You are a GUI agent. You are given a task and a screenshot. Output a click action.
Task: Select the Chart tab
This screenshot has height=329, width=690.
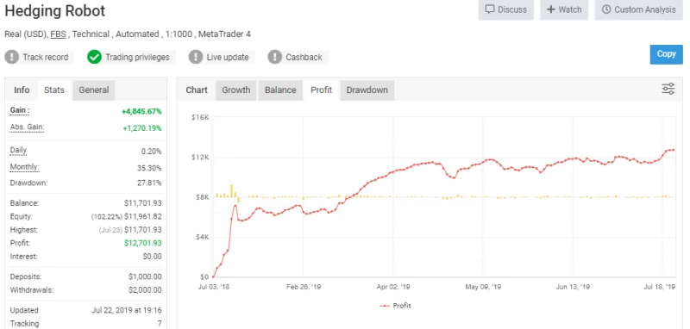(x=197, y=90)
